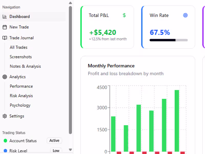Click the Dashboard bar chart icon
This screenshot has width=205, height=154.
tap(5, 16)
